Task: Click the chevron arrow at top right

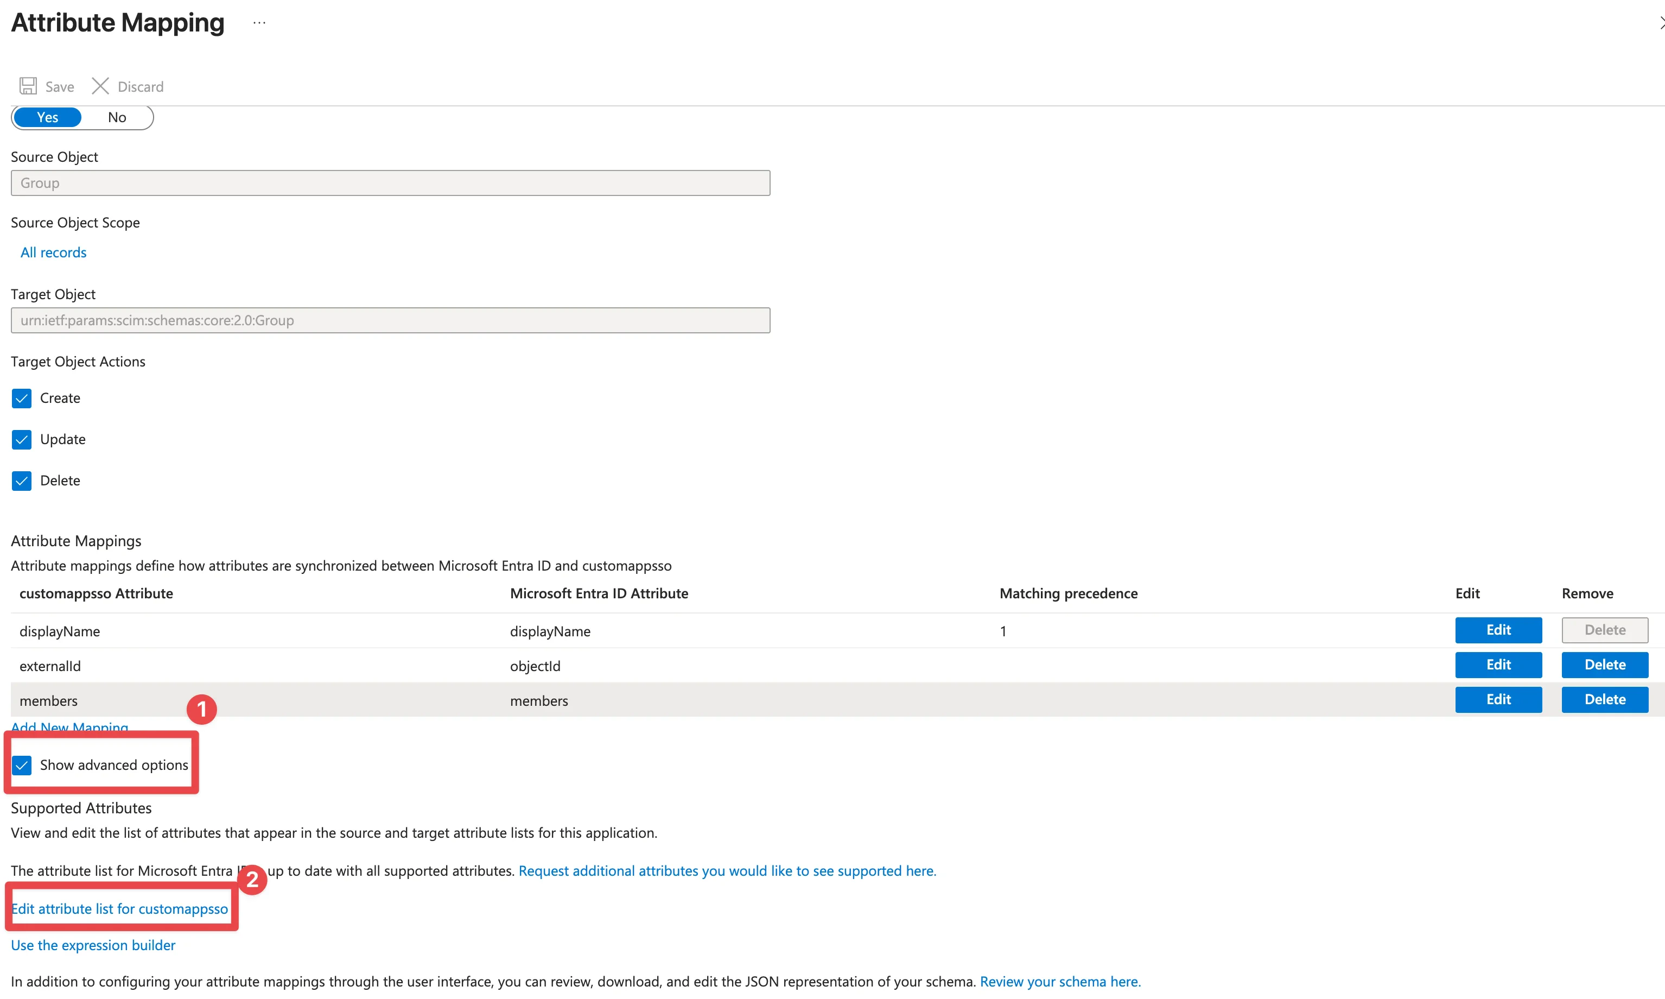Action: tap(1659, 22)
